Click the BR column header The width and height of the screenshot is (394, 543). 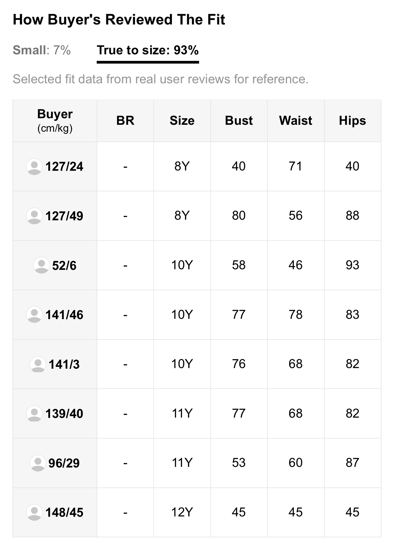tap(125, 121)
